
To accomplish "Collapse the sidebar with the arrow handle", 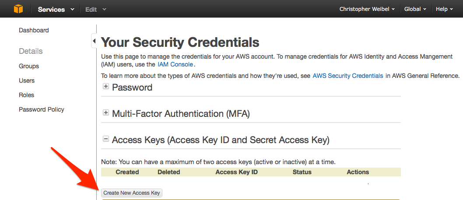I will [x=94, y=41].
